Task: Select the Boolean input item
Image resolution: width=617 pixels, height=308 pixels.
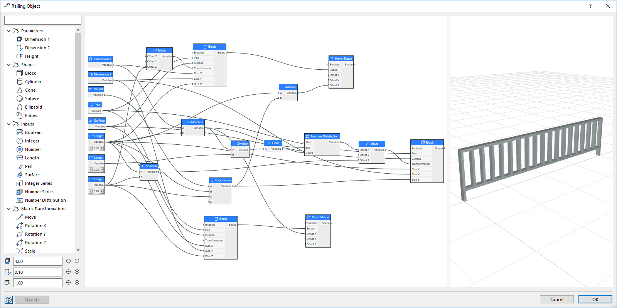Action: [33, 132]
